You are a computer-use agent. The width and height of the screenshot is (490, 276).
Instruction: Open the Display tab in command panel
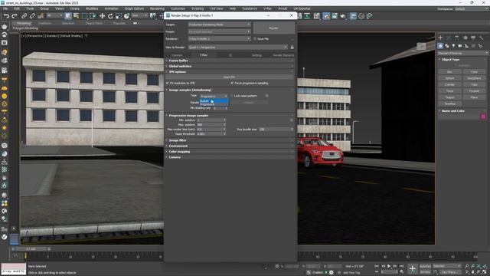(473, 38)
